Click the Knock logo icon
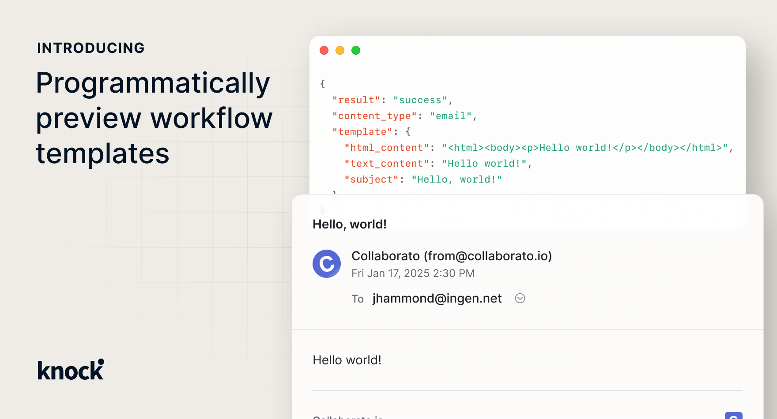The image size is (777, 419). [70, 370]
